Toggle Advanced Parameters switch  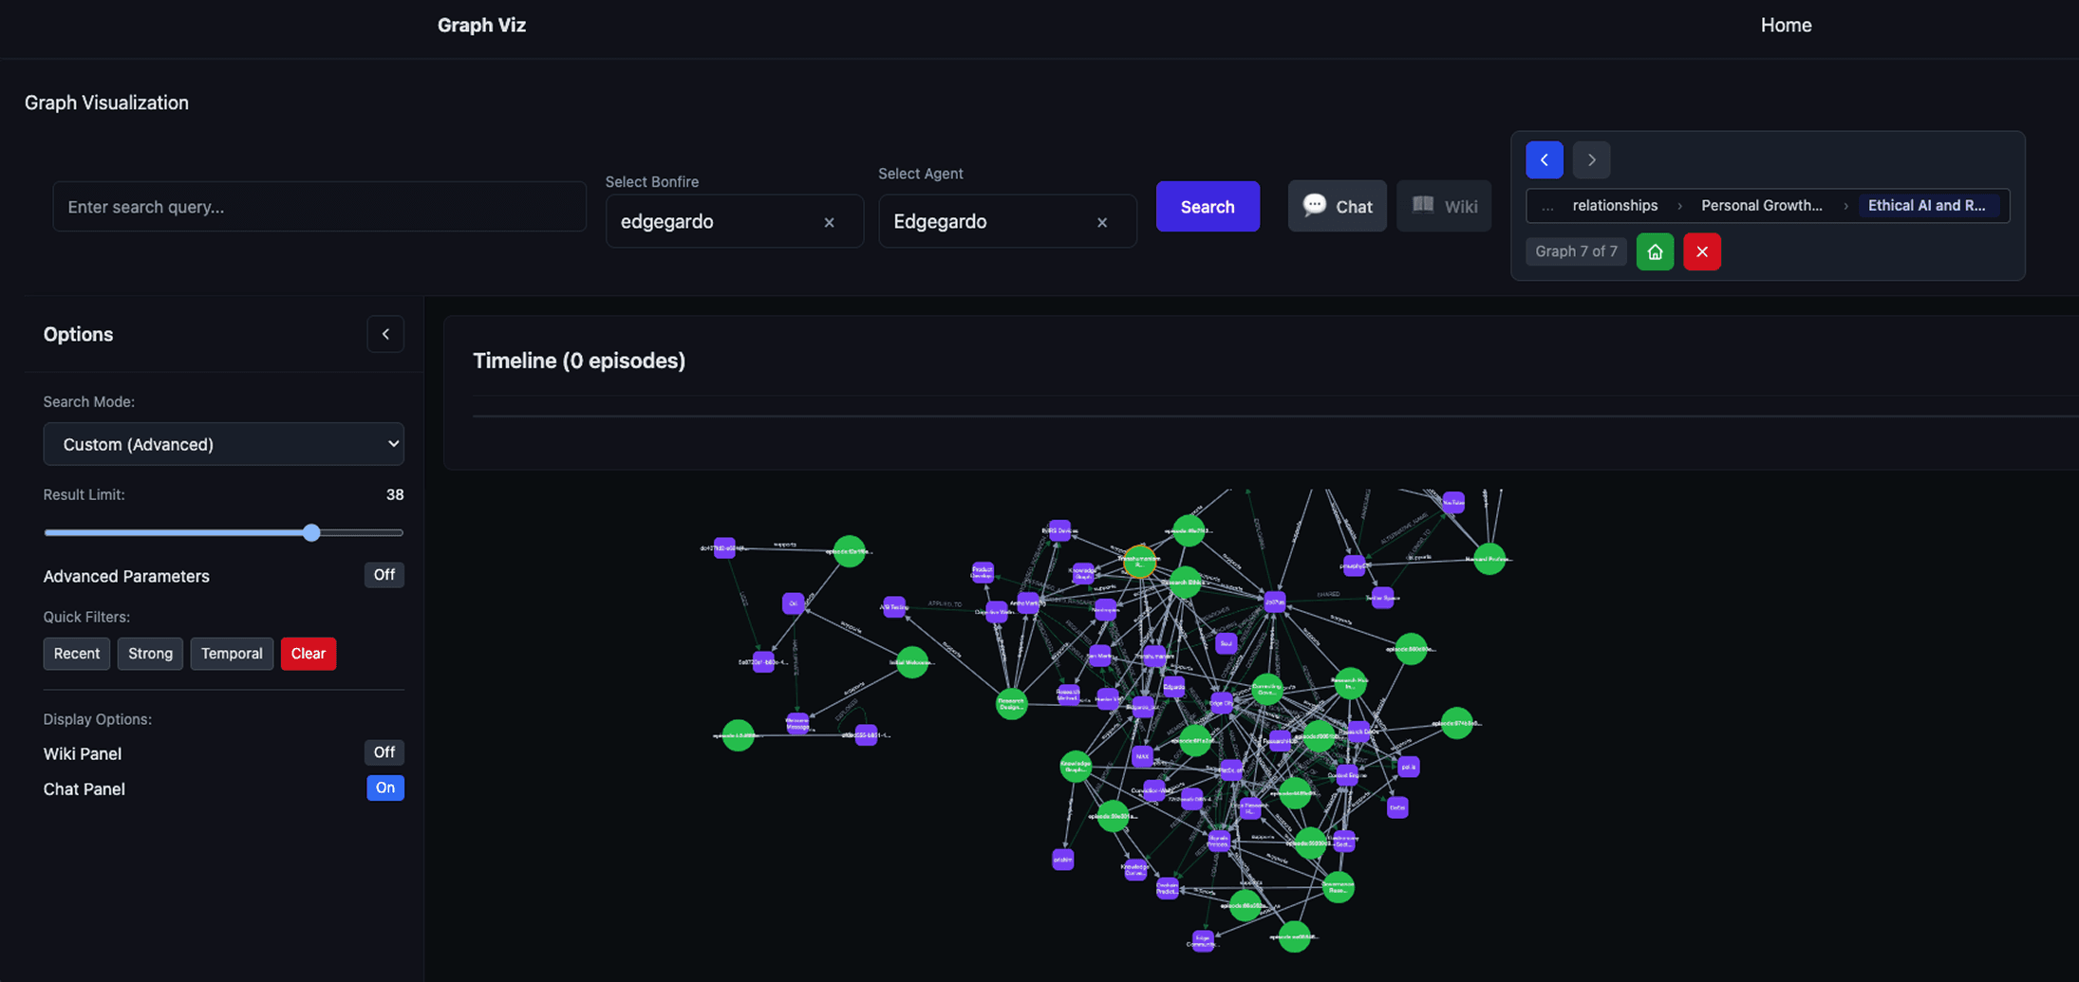[384, 575]
